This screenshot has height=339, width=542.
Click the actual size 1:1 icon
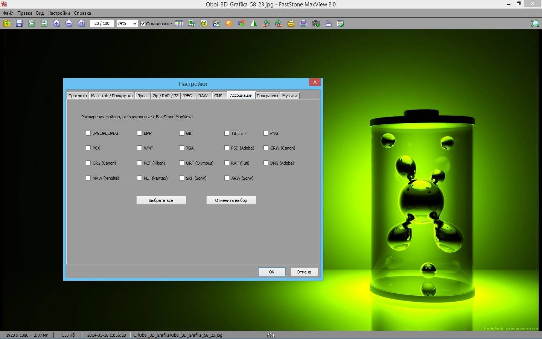(81, 23)
